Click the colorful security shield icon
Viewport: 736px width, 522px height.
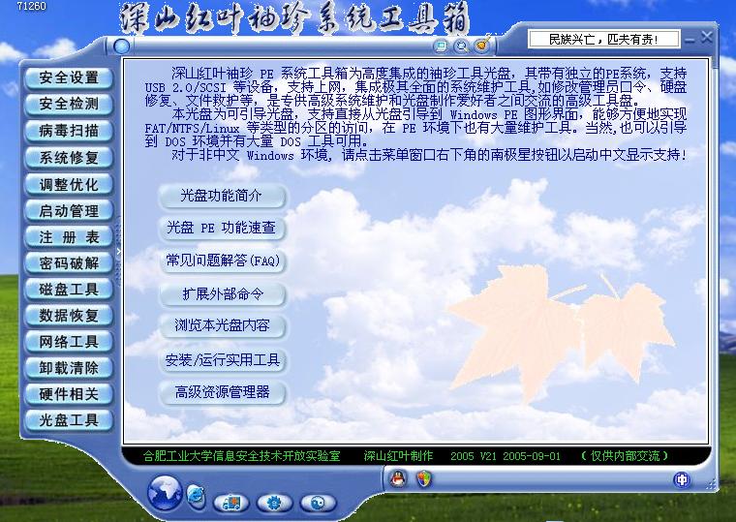tap(424, 479)
